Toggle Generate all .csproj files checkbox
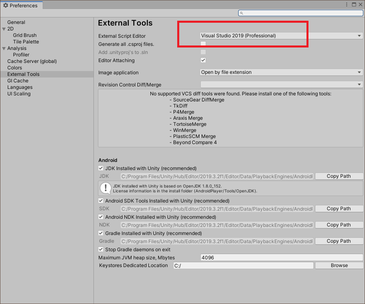The width and height of the screenshot is (365, 304). tap(203, 44)
